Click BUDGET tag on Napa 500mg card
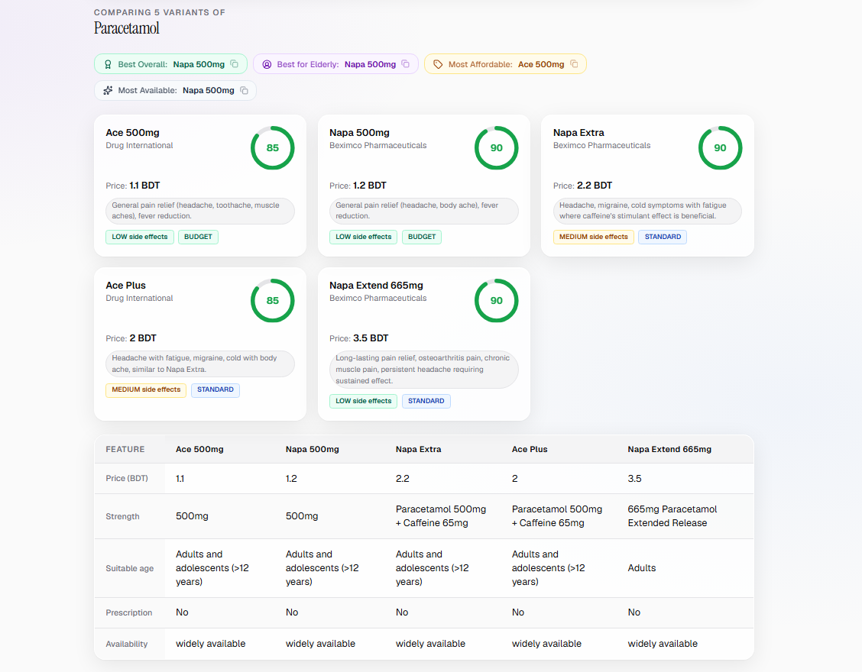The height and width of the screenshot is (672, 862). 422,237
